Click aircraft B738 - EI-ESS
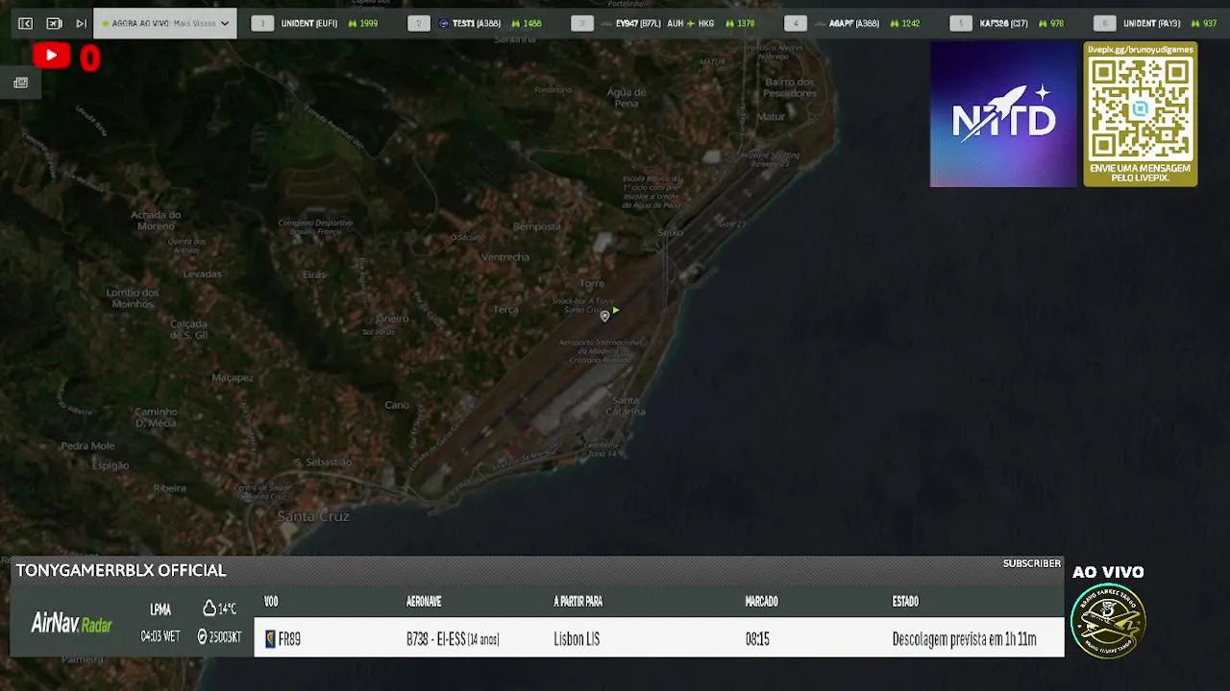The width and height of the screenshot is (1230, 691). click(453, 639)
